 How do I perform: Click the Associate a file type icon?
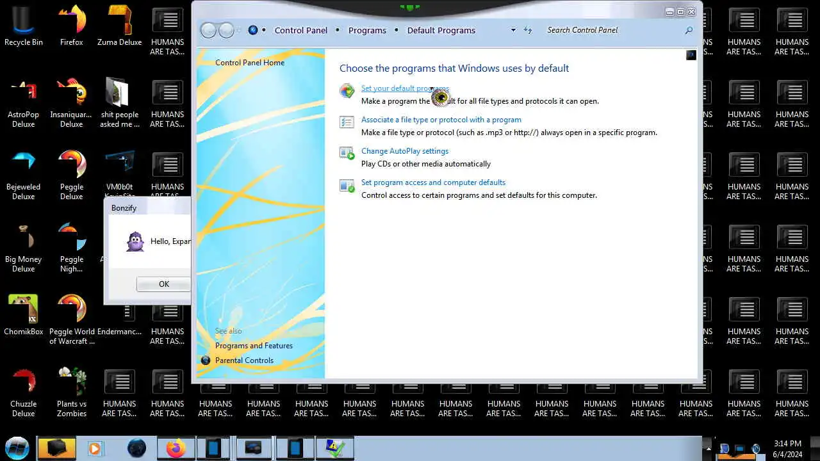pos(347,122)
